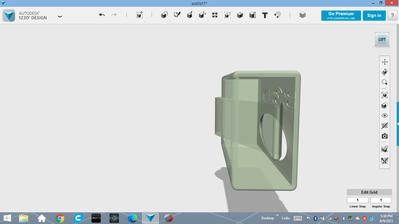This screenshot has height=224, width=399.
Task: Open the Pattern tool menu
Action: tap(215, 15)
